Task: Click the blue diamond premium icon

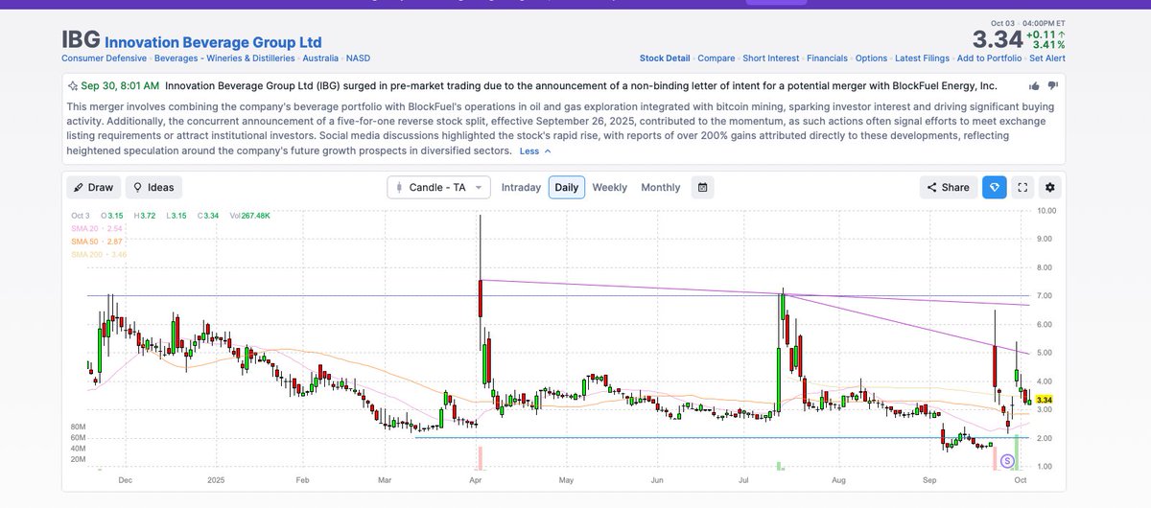Action: point(994,187)
